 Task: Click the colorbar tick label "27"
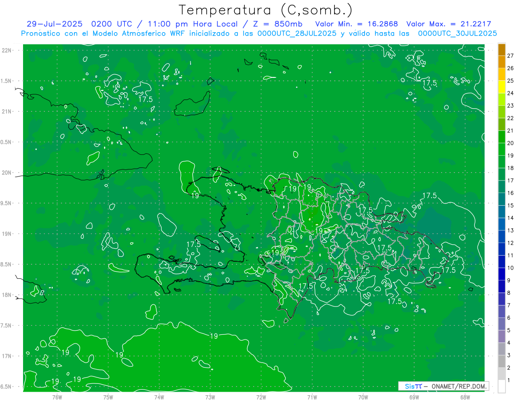[x=510, y=56]
